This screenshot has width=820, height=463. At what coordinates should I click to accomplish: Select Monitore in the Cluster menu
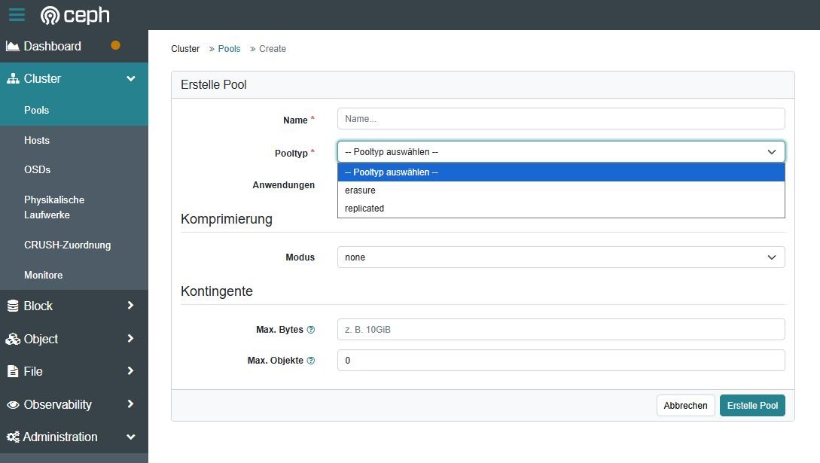coord(43,275)
